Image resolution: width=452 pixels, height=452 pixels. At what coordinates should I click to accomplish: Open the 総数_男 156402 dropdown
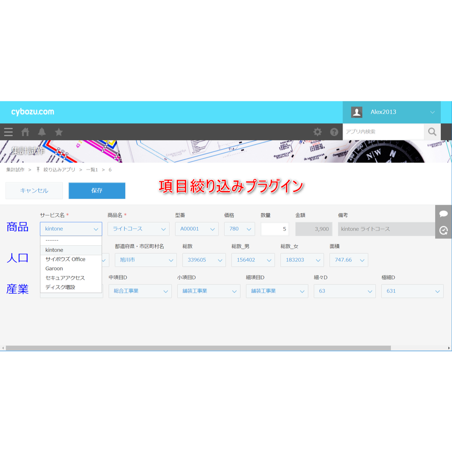coord(253,260)
